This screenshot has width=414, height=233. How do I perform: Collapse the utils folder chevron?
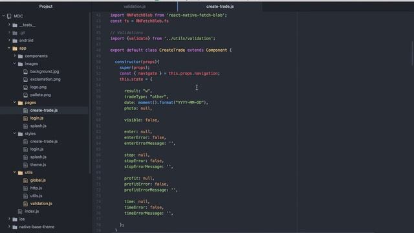click(15, 172)
